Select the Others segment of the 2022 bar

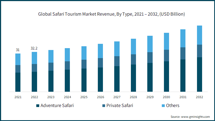34,58
